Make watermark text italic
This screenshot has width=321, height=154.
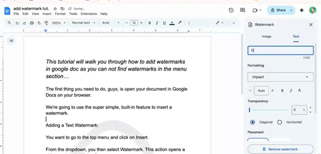tap(291, 90)
